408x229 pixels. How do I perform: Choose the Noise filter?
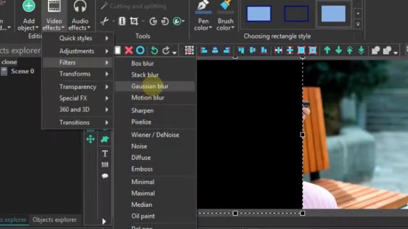[x=155, y=146]
